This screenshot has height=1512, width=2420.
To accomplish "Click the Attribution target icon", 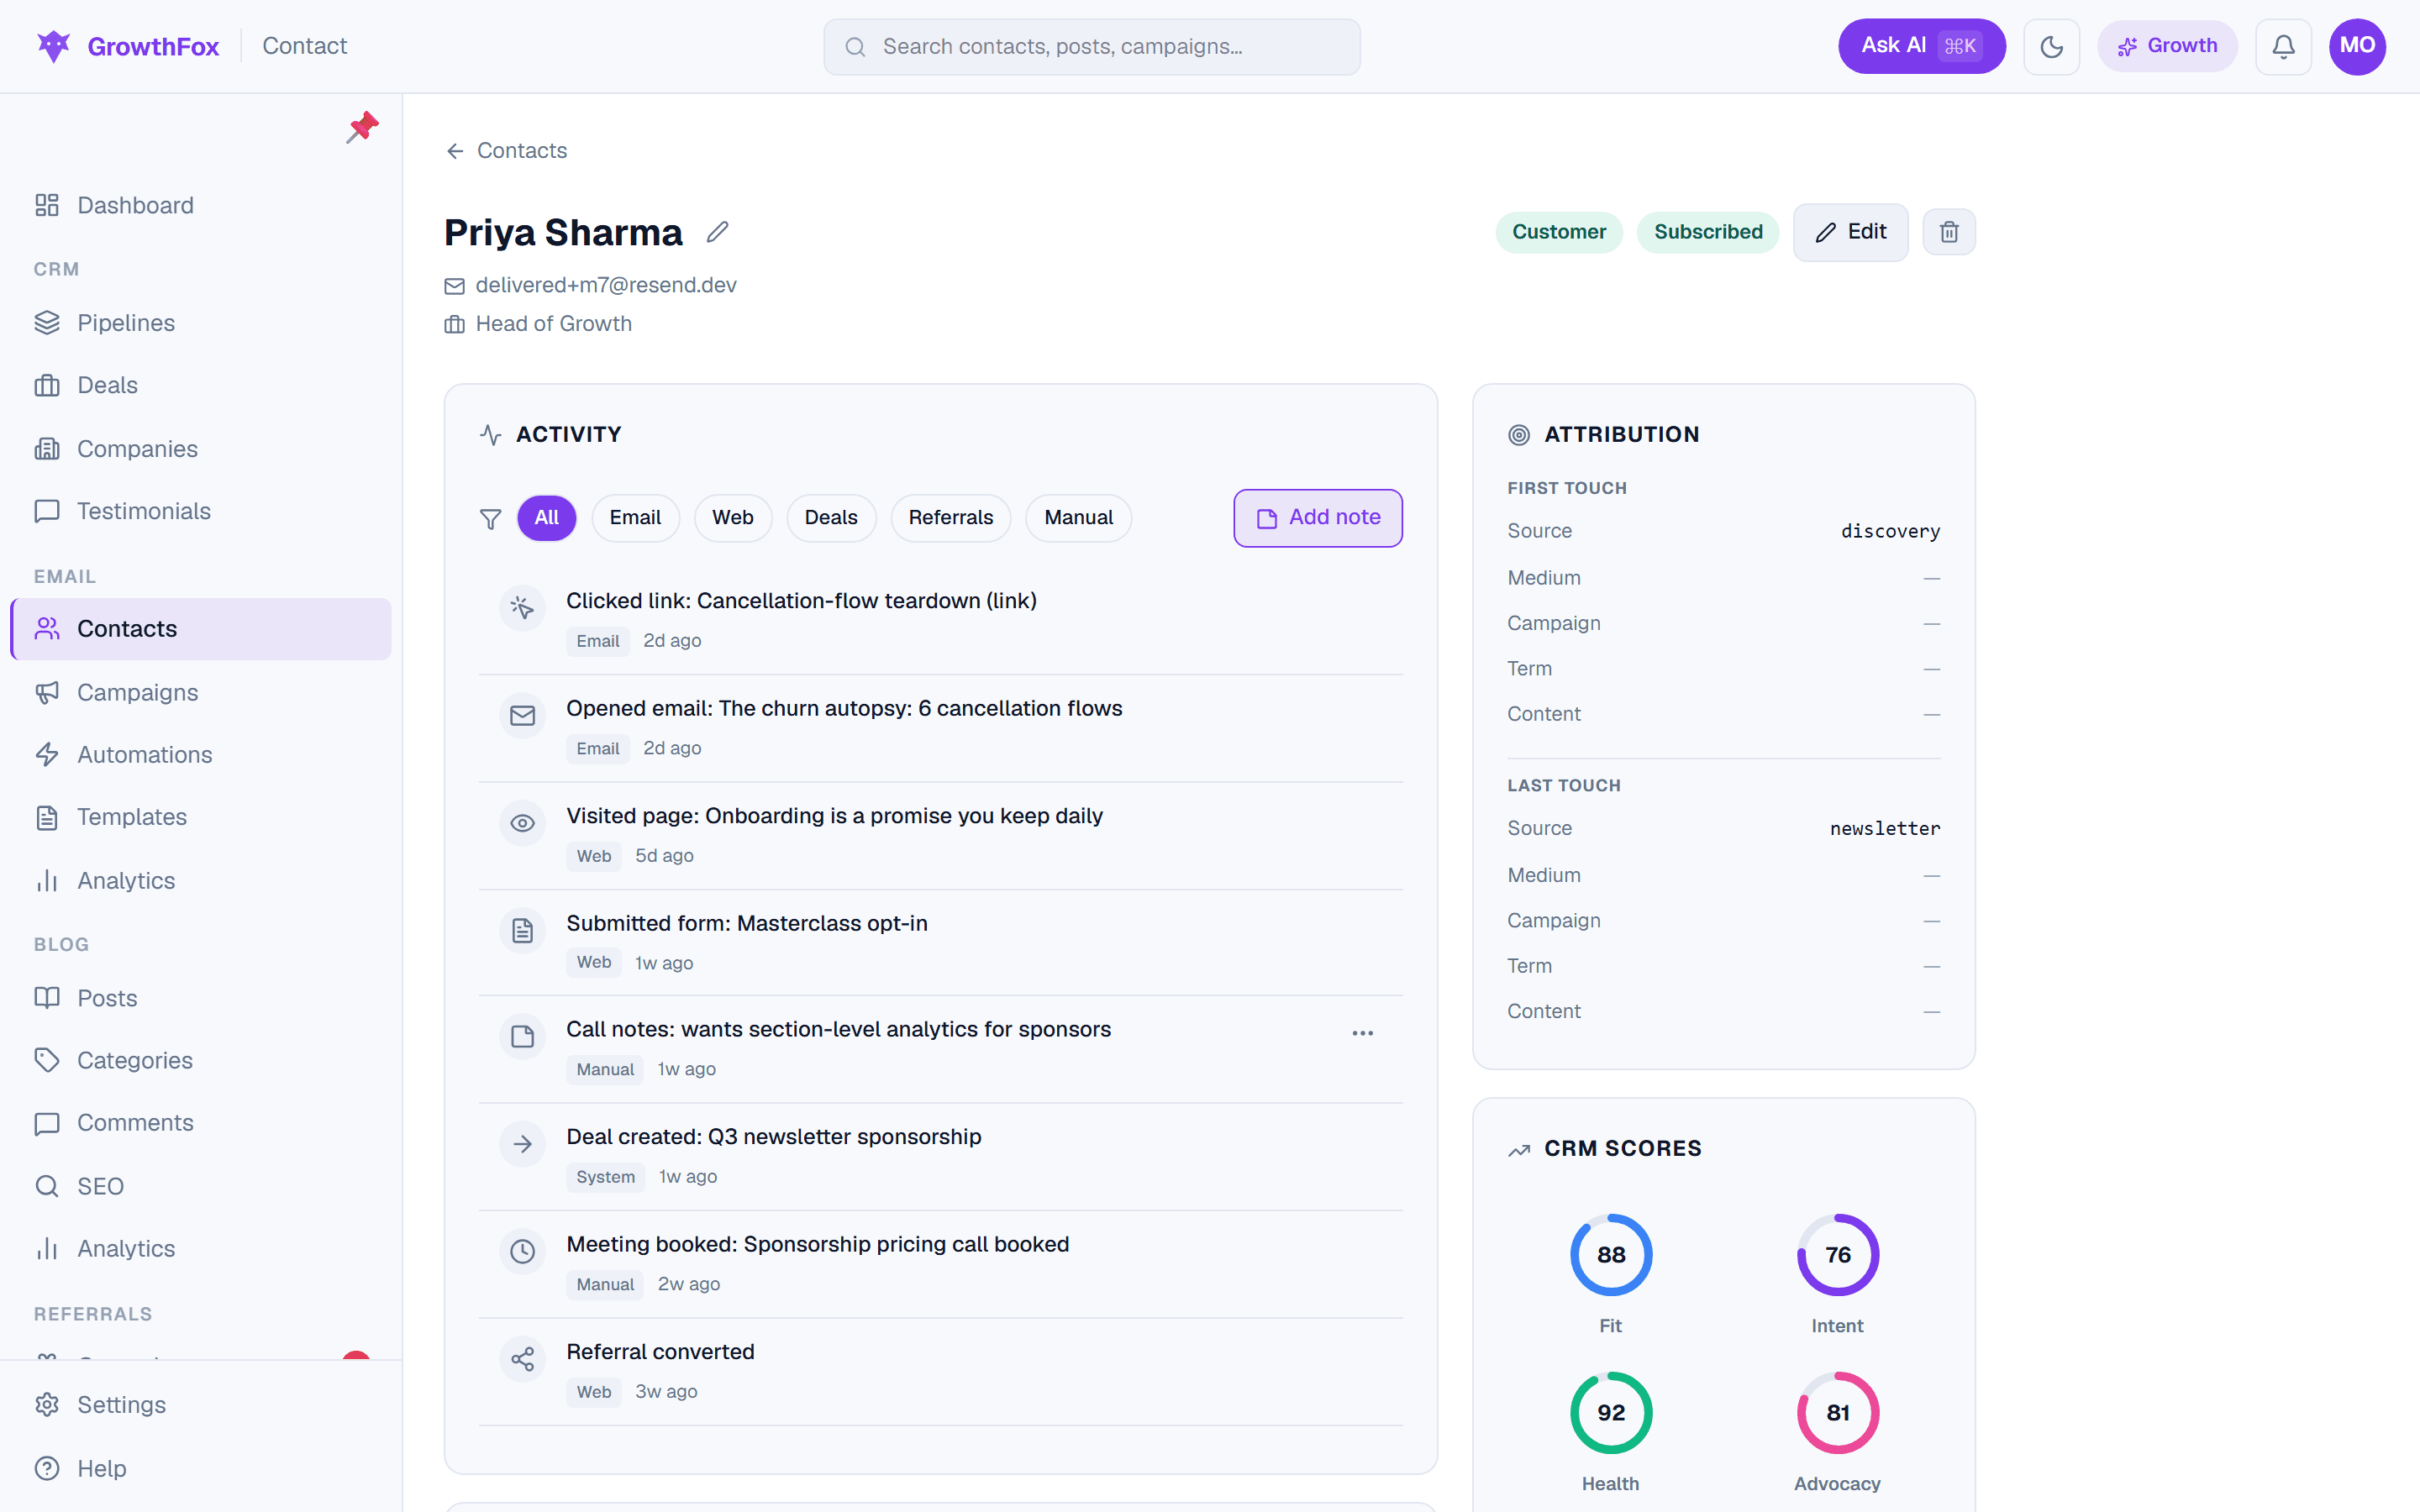I will (1518, 435).
